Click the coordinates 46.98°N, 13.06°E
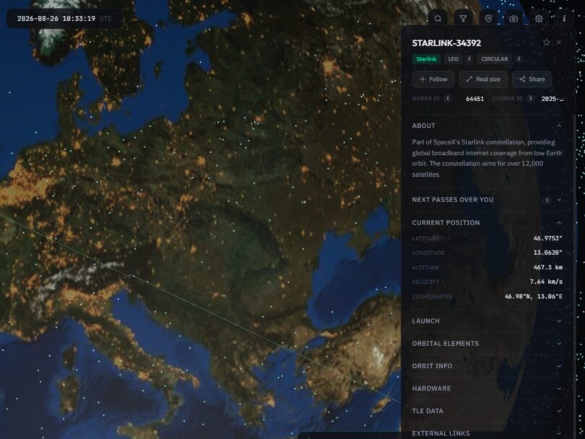 tap(534, 297)
